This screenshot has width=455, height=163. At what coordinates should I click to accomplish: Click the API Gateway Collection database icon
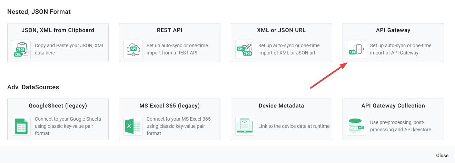(x=356, y=126)
